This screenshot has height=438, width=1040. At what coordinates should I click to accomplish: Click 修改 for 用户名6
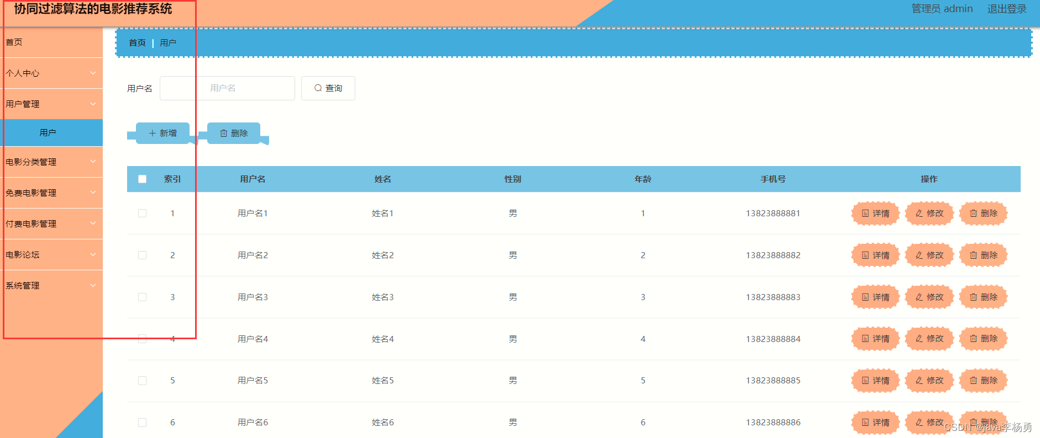pyautogui.click(x=929, y=423)
